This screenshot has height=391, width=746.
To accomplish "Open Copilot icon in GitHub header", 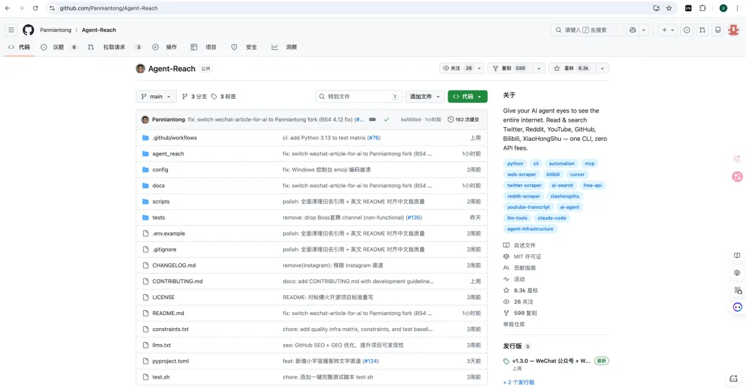I will click(x=633, y=30).
